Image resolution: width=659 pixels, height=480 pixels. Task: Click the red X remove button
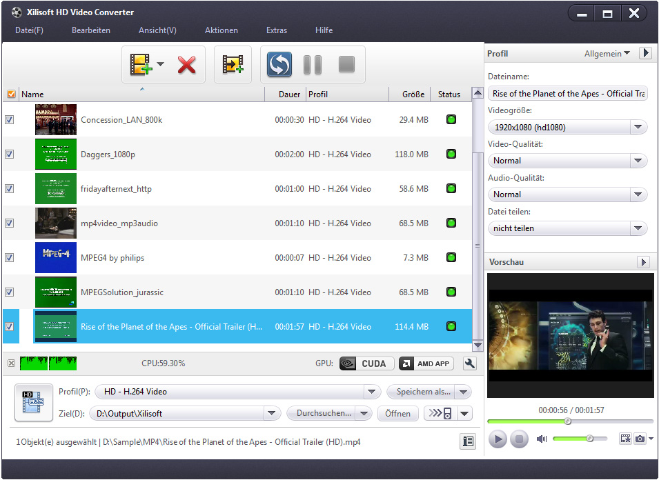pos(186,65)
